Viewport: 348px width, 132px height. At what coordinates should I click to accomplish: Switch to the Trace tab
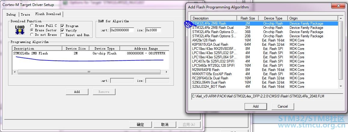point(25,14)
